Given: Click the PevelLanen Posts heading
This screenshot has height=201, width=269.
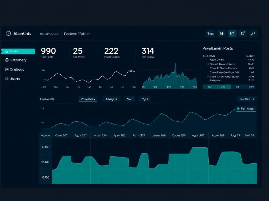Looking at the screenshot, I should tap(218, 48).
